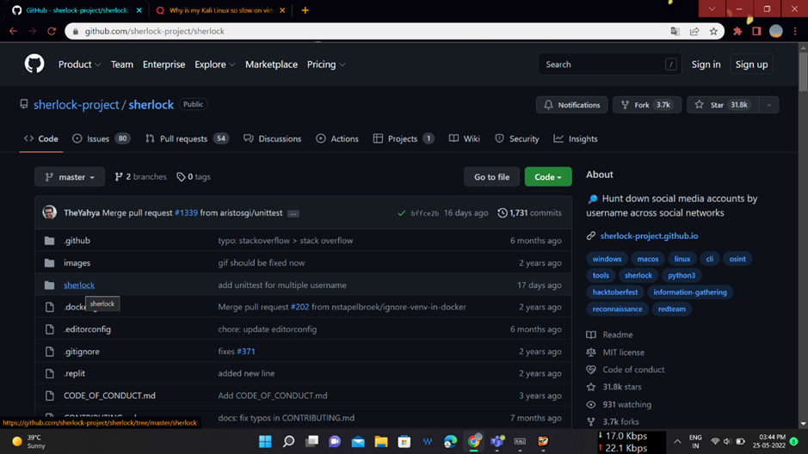Open the Wiki tab

tap(465, 139)
